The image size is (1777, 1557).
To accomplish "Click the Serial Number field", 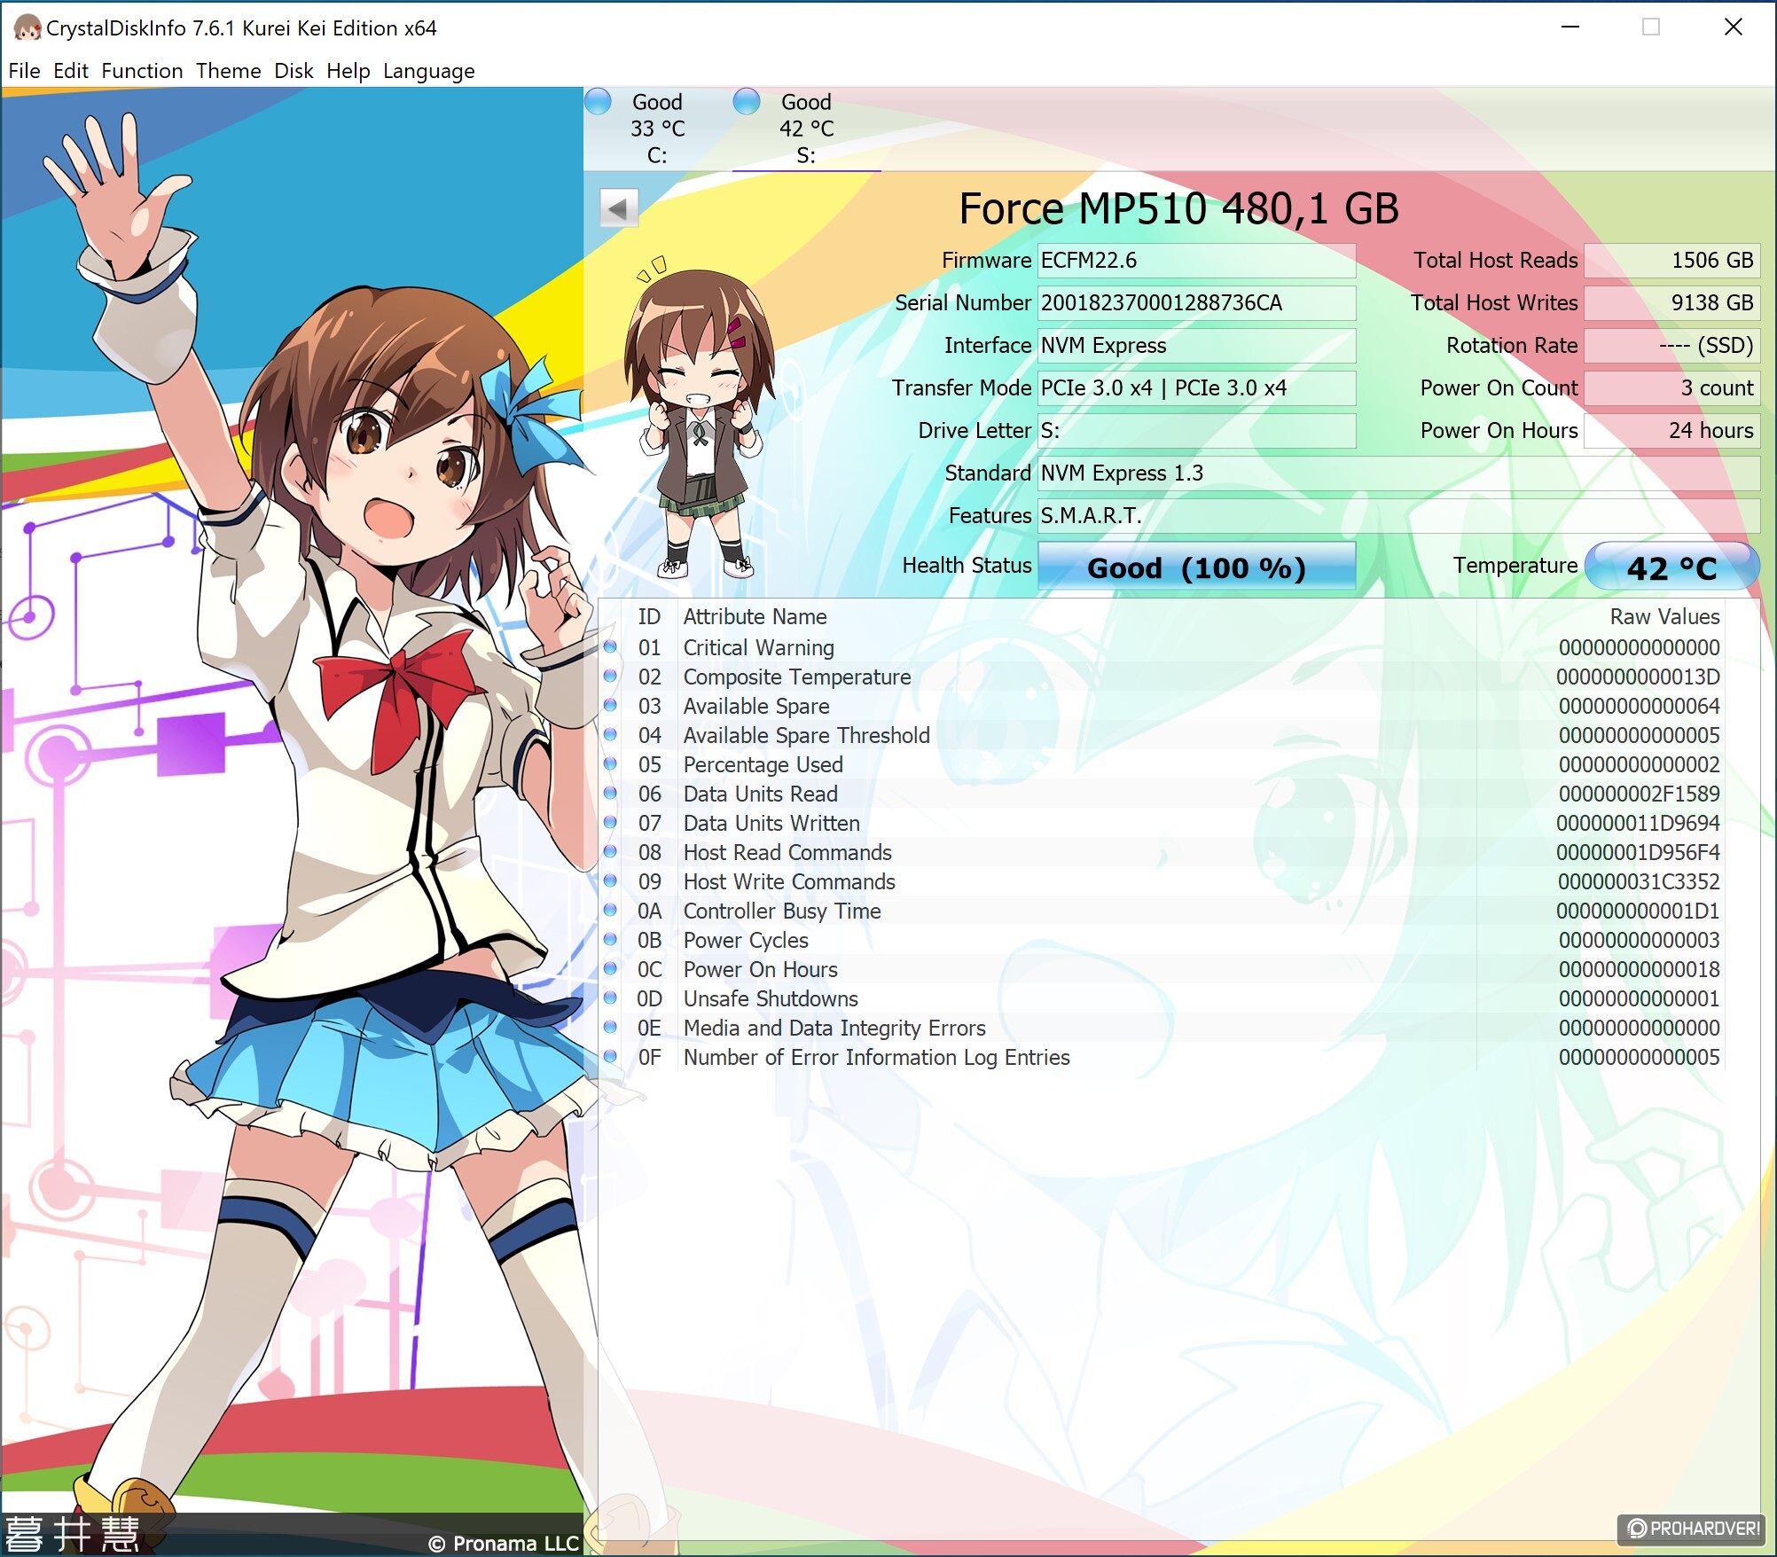I will [x=1197, y=303].
